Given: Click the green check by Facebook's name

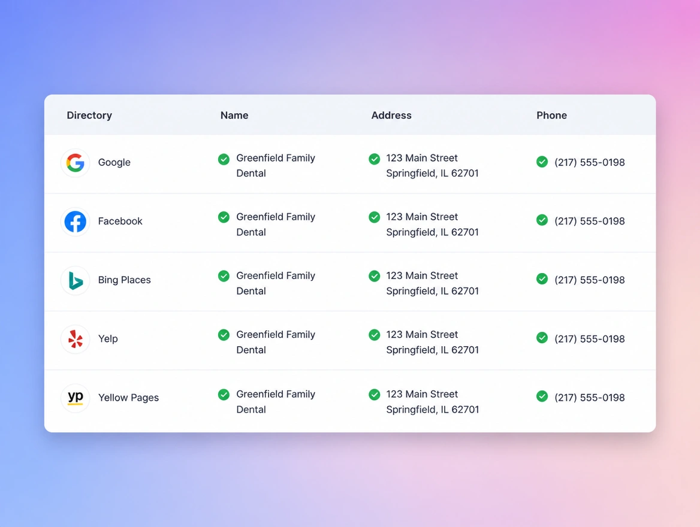Looking at the screenshot, I should pyautogui.click(x=224, y=217).
